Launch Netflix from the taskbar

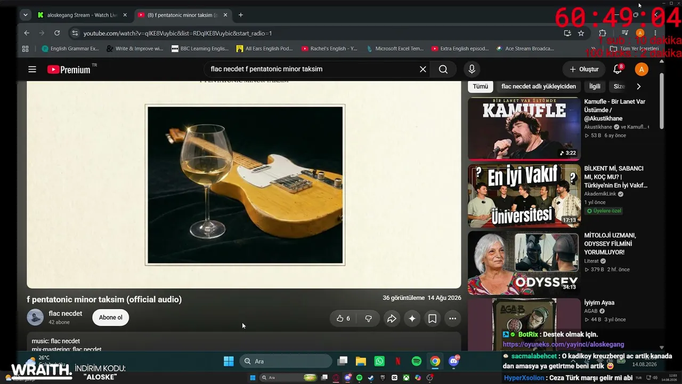click(x=398, y=361)
